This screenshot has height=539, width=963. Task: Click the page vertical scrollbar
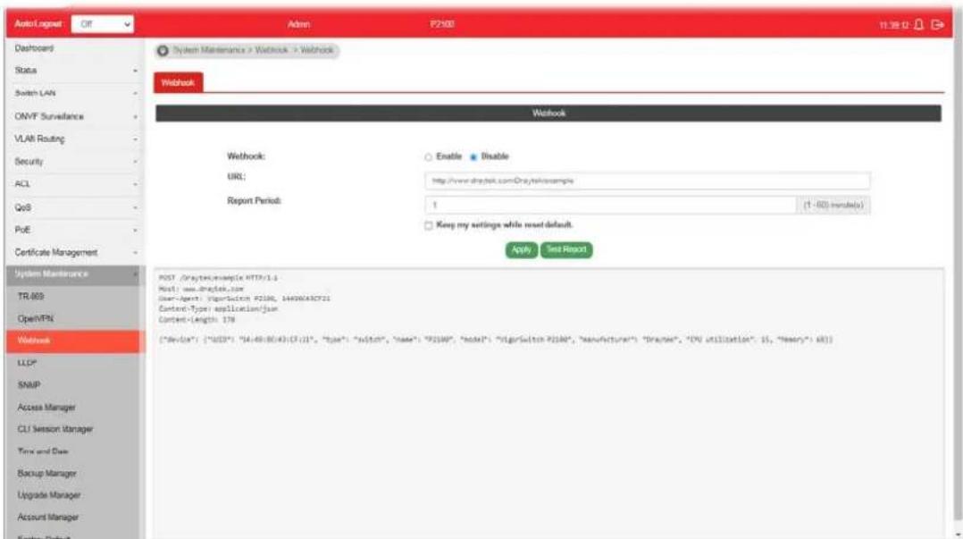(x=958, y=271)
